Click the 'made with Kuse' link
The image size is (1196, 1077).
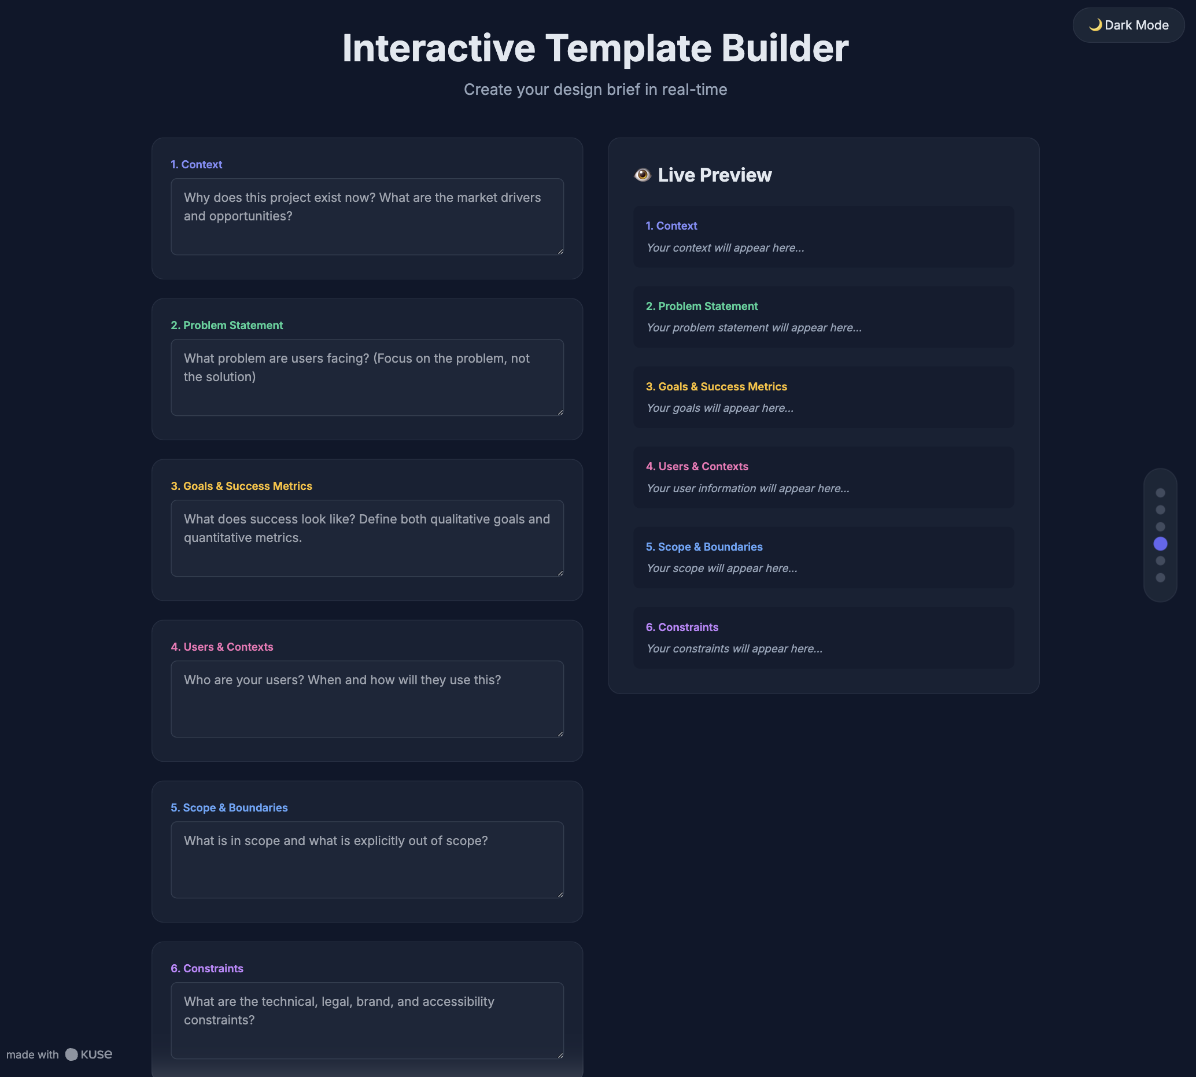(59, 1054)
